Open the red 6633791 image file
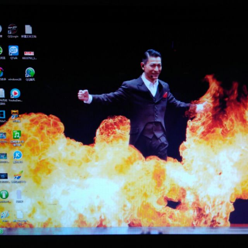 (x=29, y=53)
